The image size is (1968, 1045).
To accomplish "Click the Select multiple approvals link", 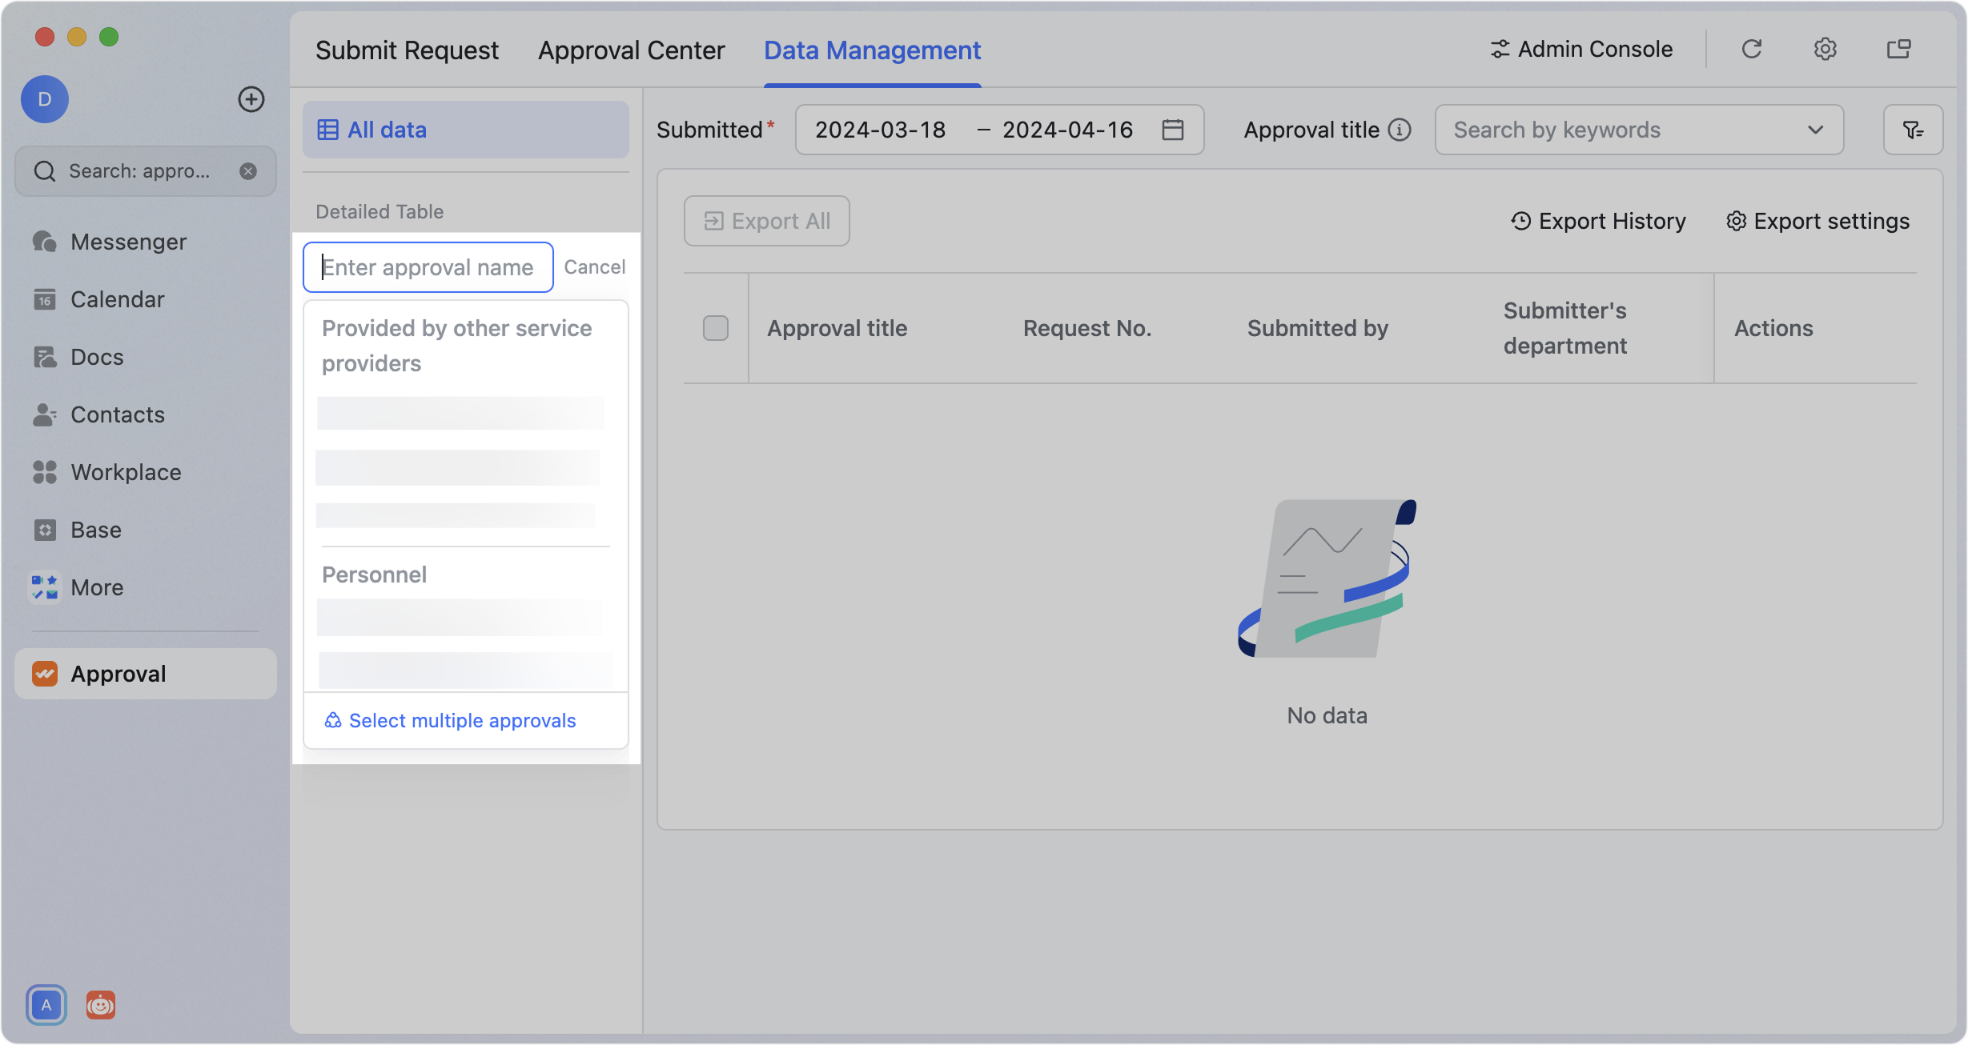I will (462, 719).
